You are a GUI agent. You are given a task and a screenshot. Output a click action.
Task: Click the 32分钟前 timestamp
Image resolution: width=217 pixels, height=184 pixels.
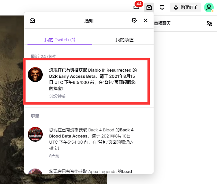pos(58,96)
